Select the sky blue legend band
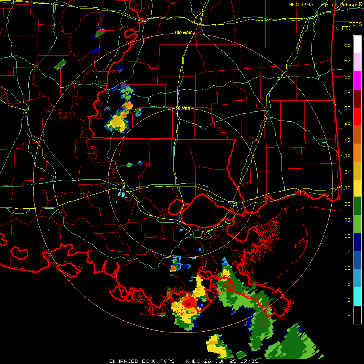Viewport: 364px width, 364px height. pos(357,278)
